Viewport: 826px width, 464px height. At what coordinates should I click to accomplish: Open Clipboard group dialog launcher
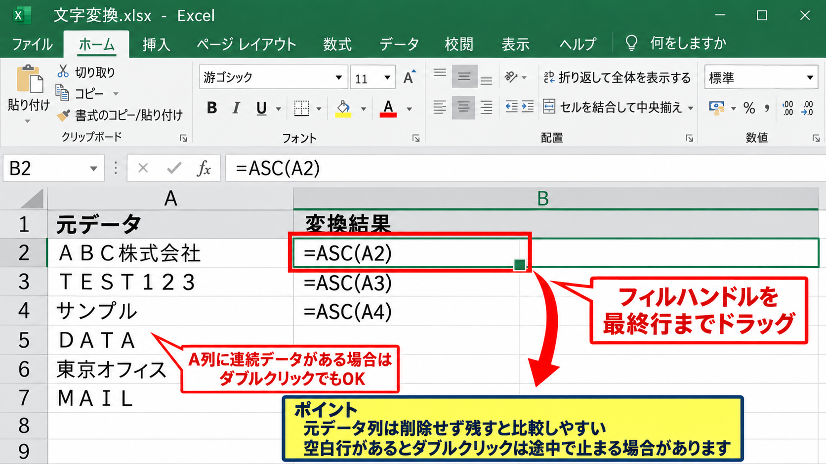point(184,139)
